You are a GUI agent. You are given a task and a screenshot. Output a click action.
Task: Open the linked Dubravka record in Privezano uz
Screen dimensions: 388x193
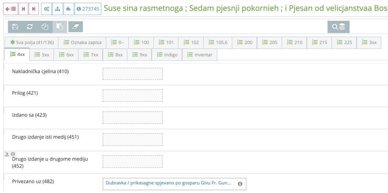pyautogui.click(x=168, y=183)
